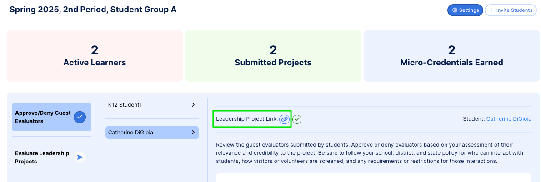Click the blue checkmark on Approve/Deny tab
541x182 pixels.
point(80,117)
